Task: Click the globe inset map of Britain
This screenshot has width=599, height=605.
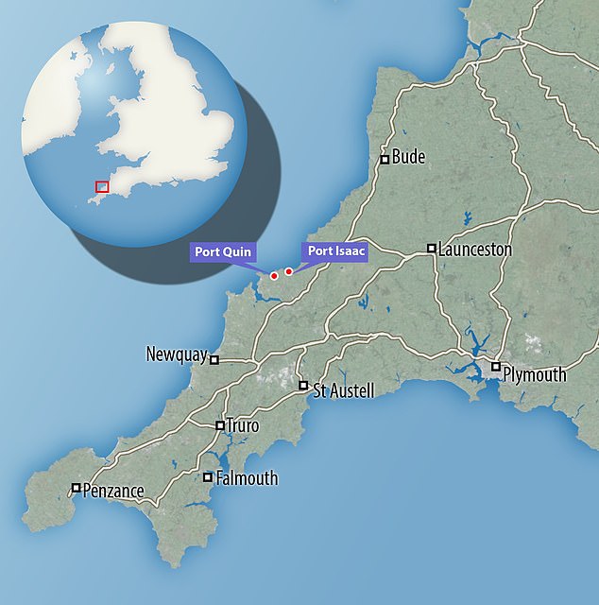Action: pyautogui.click(x=134, y=134)
